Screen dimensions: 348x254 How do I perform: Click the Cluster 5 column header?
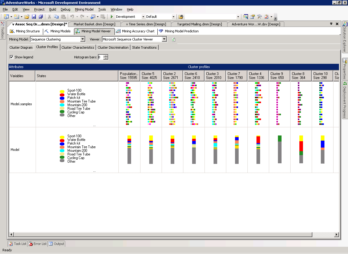tap(151, 76)
